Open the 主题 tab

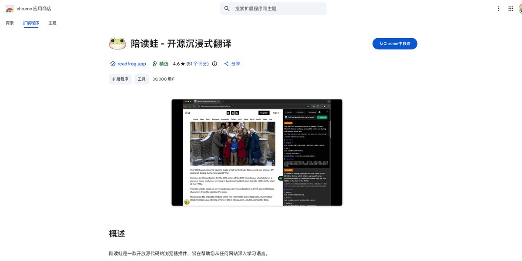coord(52,23)
